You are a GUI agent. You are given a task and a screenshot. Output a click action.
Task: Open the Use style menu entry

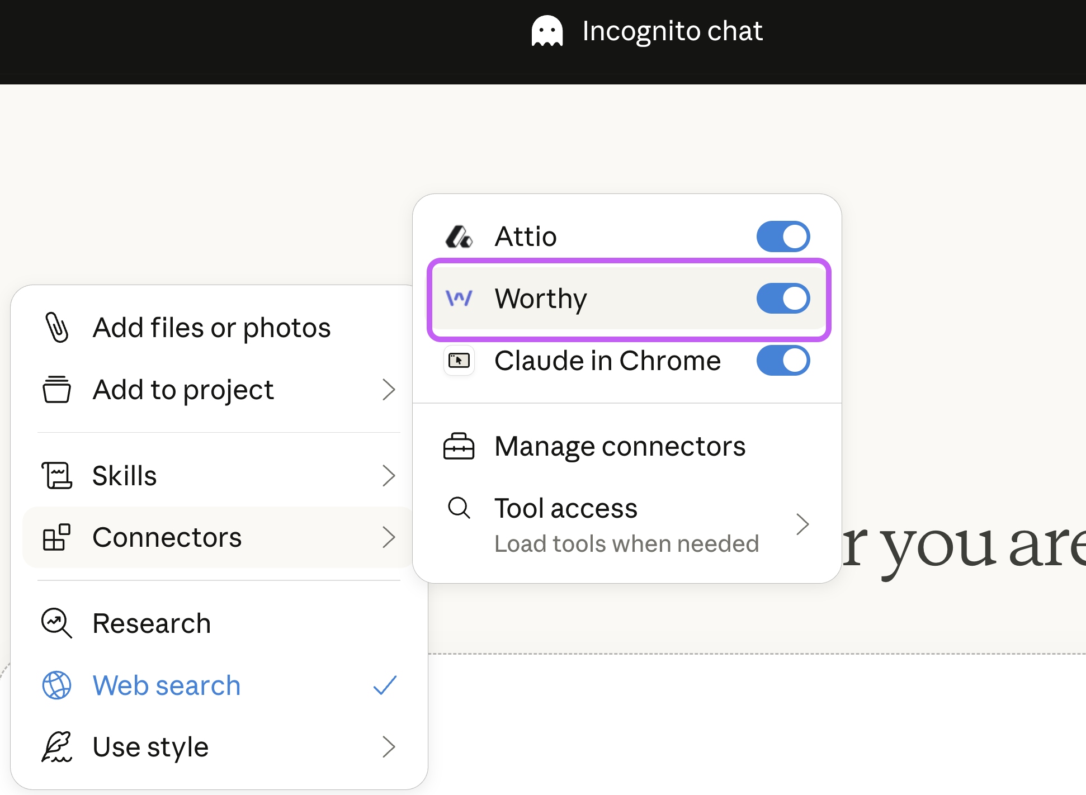pos(219,747)
